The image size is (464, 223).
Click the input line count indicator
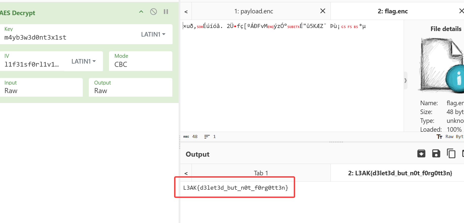(210, 136)
